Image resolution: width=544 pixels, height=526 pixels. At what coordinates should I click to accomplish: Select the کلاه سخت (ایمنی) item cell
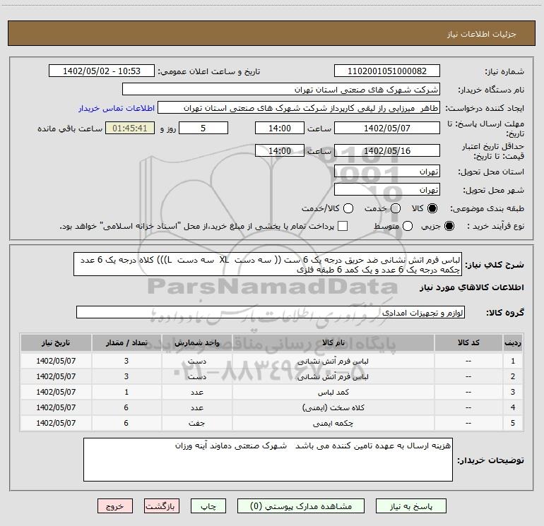333,408
